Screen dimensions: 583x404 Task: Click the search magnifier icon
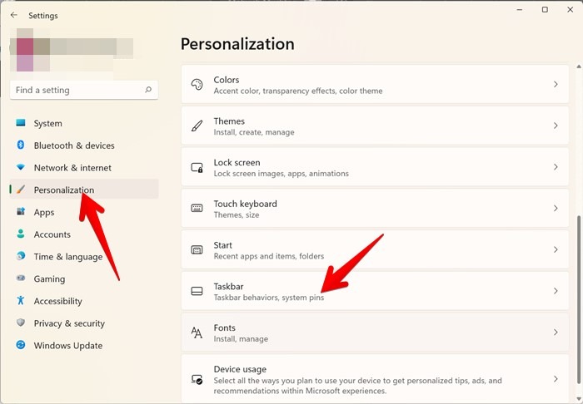tap(148, 90)
